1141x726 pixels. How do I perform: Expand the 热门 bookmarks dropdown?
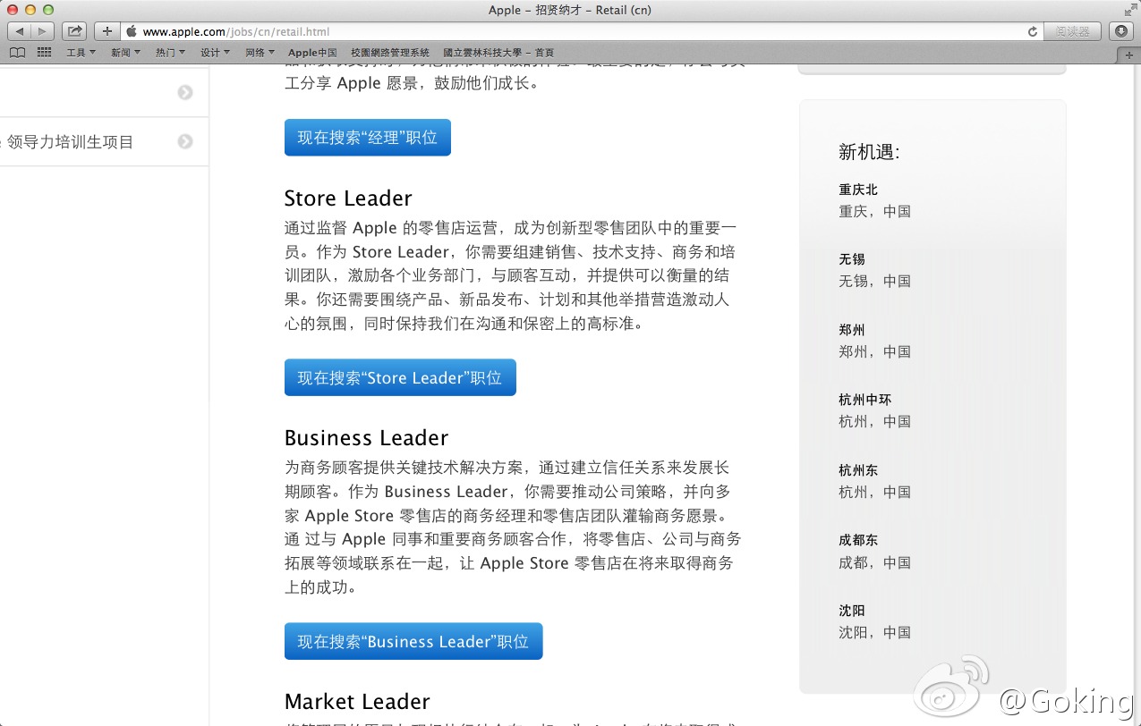coord(171,53)
